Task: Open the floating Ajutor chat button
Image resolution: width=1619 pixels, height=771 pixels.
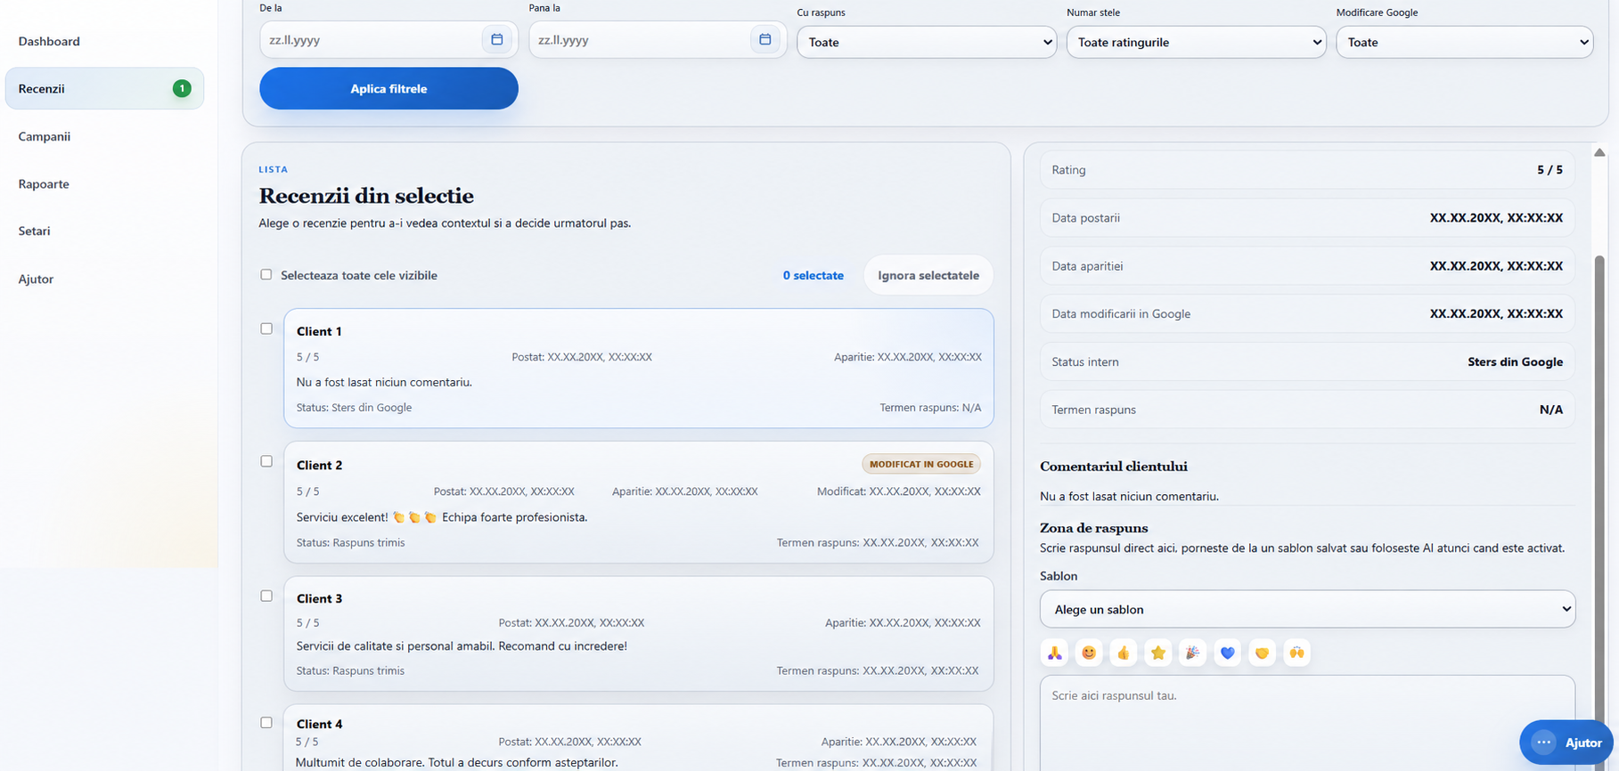Action: click(x=1567, y=742)
